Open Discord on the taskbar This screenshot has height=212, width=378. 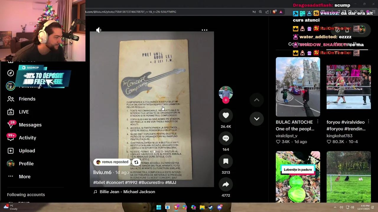[x=219, y=208]
